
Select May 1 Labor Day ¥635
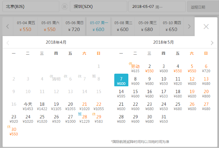click(x=135, y=69)
